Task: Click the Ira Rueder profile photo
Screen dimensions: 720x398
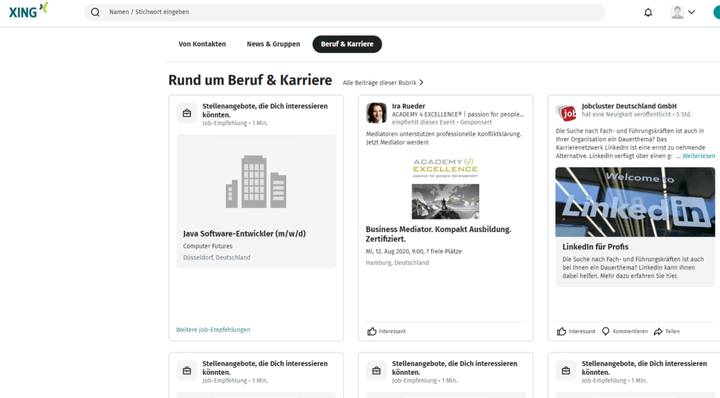Action: [x=376, y=113]
